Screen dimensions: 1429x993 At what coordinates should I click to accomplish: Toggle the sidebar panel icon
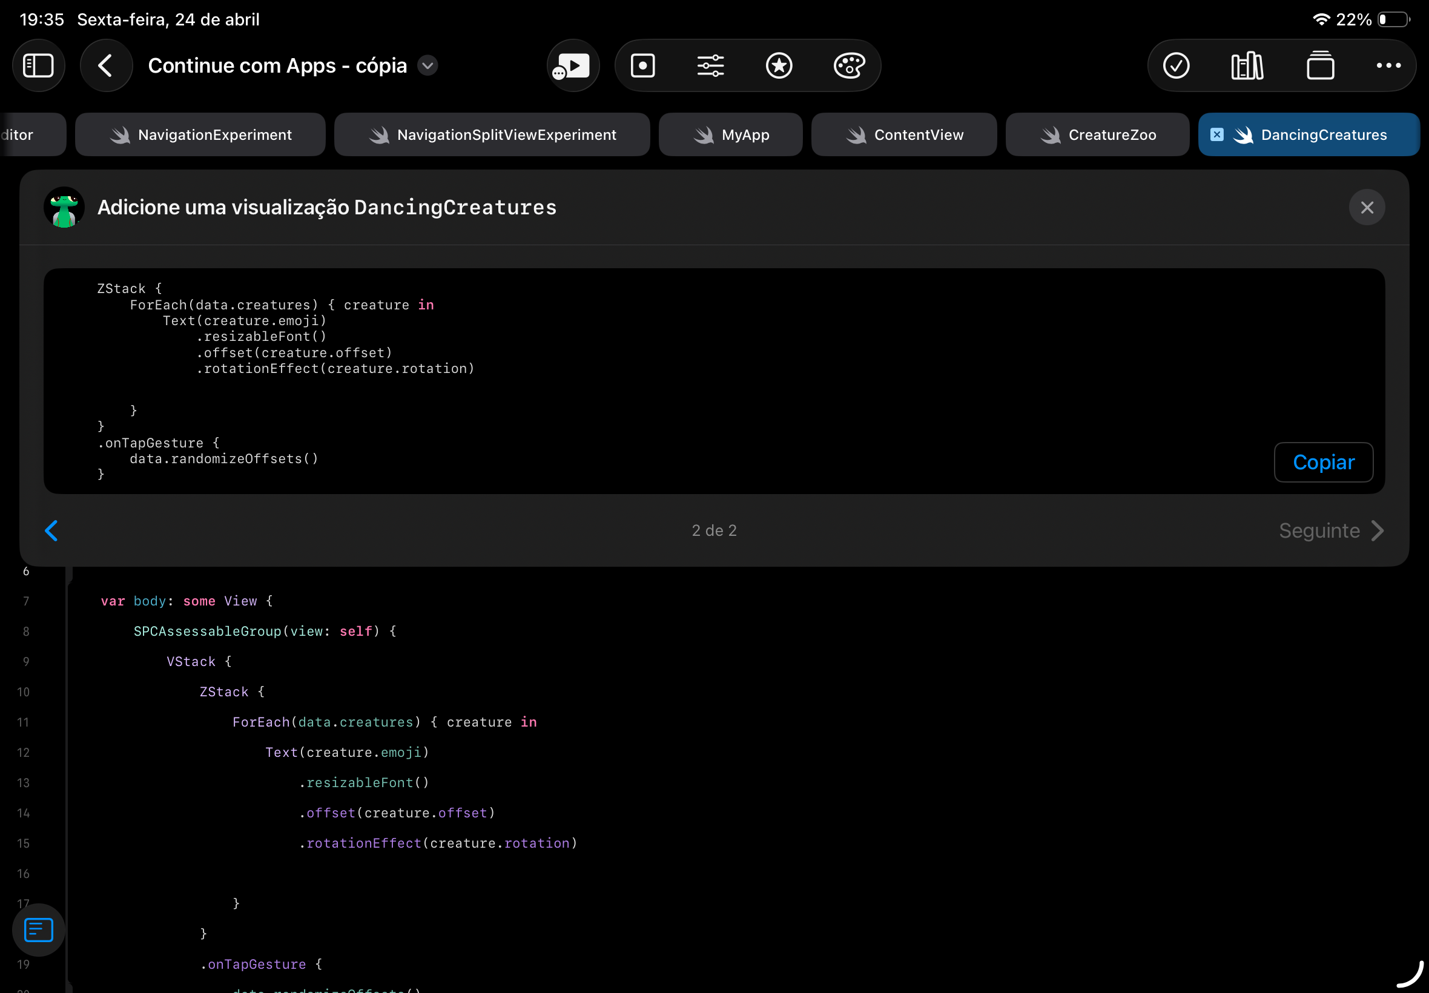click(x=39, y=65)
